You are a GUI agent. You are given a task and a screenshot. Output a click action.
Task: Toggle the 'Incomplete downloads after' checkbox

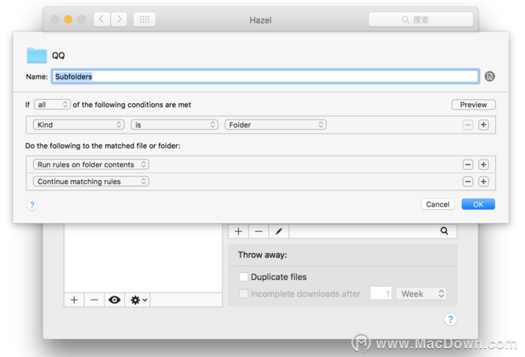click(x=244, y=294)
